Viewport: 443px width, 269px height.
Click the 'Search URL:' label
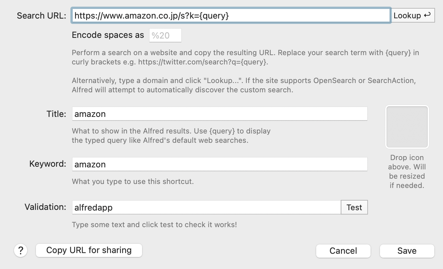42,16
